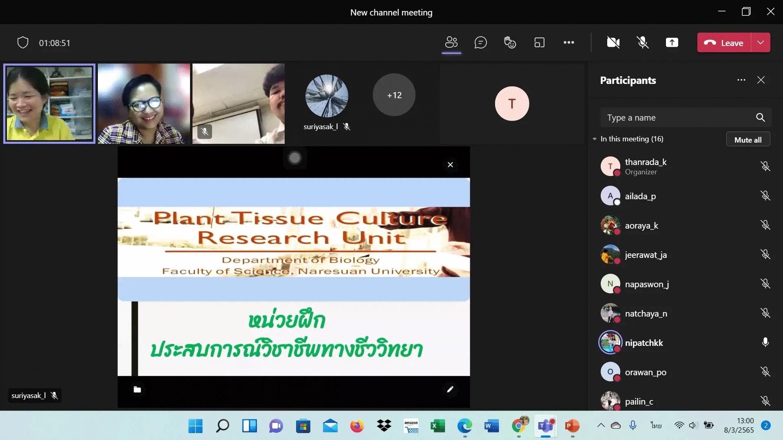This screenshot has height=440, width=783.
Task: Turn on the camera
Action: tap(613, 42)
